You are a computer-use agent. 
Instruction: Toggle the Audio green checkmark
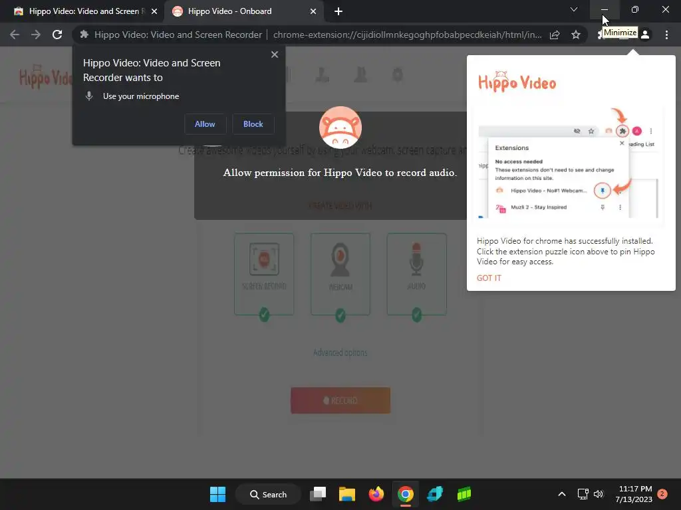(x=416, y=314)
